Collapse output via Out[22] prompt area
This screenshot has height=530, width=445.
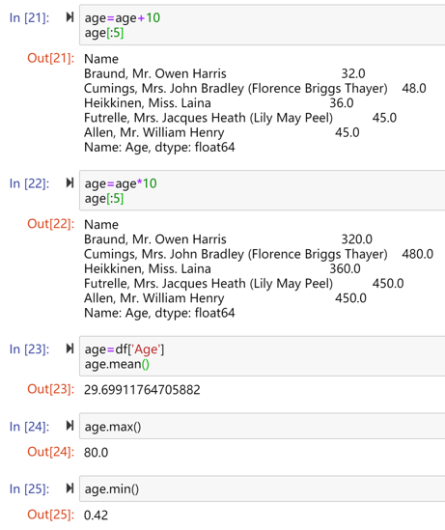(51, 224)
